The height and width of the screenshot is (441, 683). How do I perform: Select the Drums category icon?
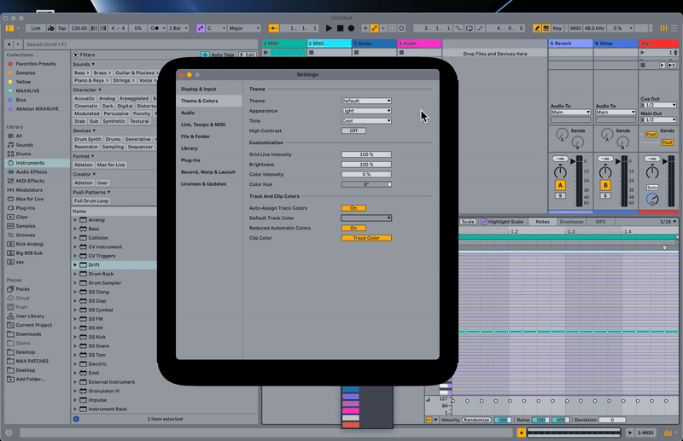pyautogui.click(x=9, y=154)
